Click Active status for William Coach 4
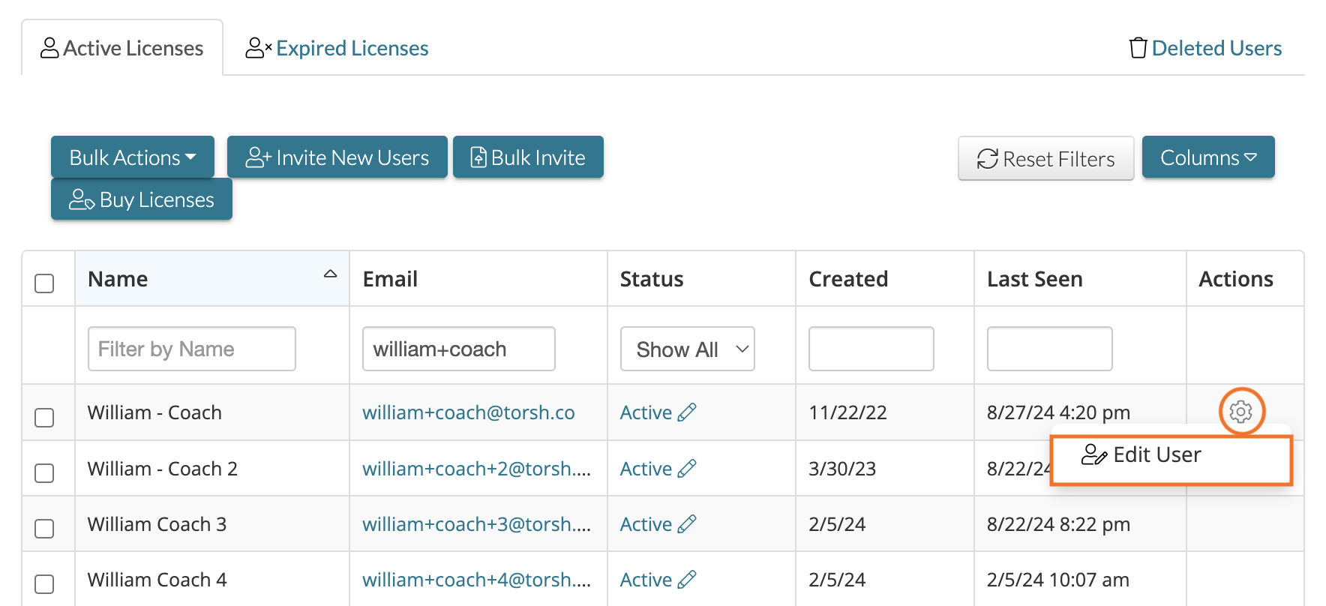 point(646,580)
